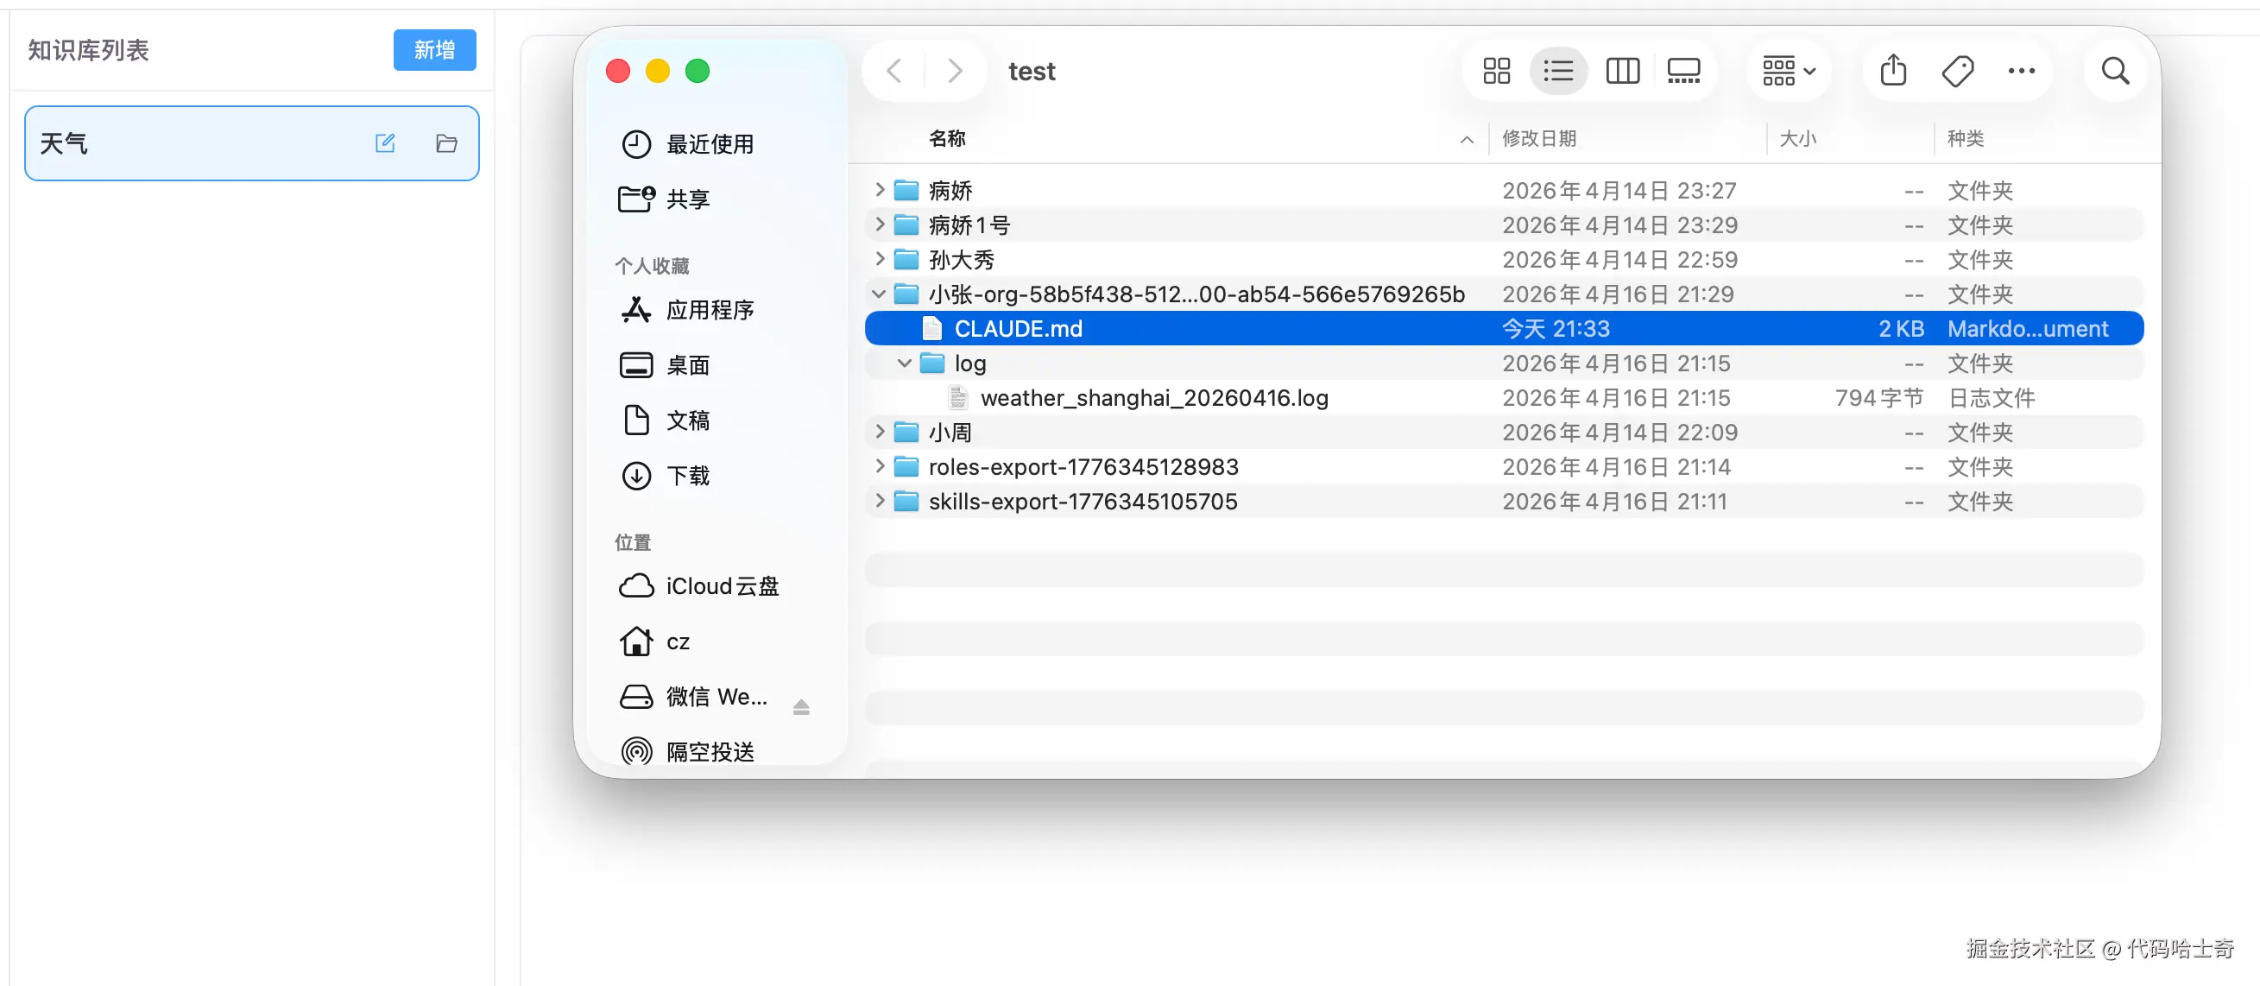Click the forward navigation arrow

pos(955,71)
